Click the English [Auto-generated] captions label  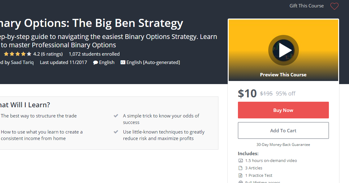point(153,62)
